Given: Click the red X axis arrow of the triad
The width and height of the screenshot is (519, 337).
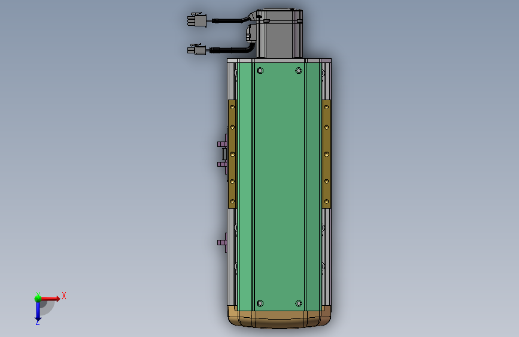Looking at the screenshot, I should pos(50,299).
